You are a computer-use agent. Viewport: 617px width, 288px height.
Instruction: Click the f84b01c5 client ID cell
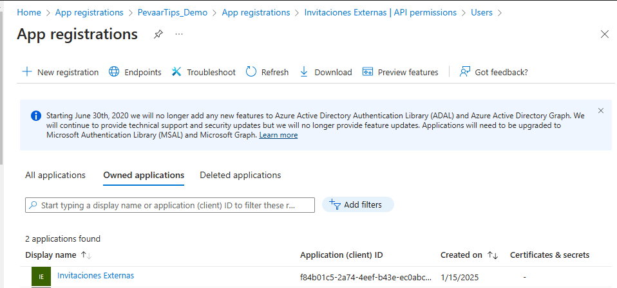366,277
